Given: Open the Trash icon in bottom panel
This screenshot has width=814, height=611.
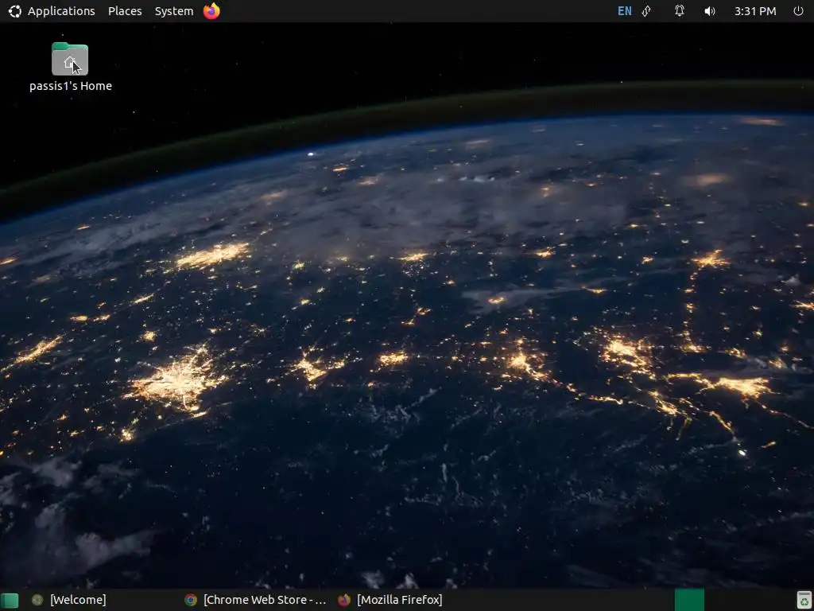Looking at the screenshot, I should coord(804,600).
